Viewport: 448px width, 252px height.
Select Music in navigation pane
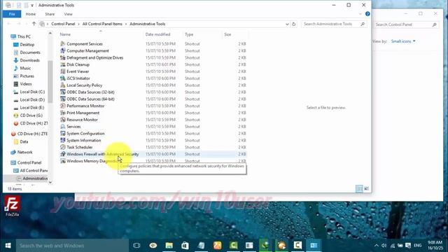(25, 69)
